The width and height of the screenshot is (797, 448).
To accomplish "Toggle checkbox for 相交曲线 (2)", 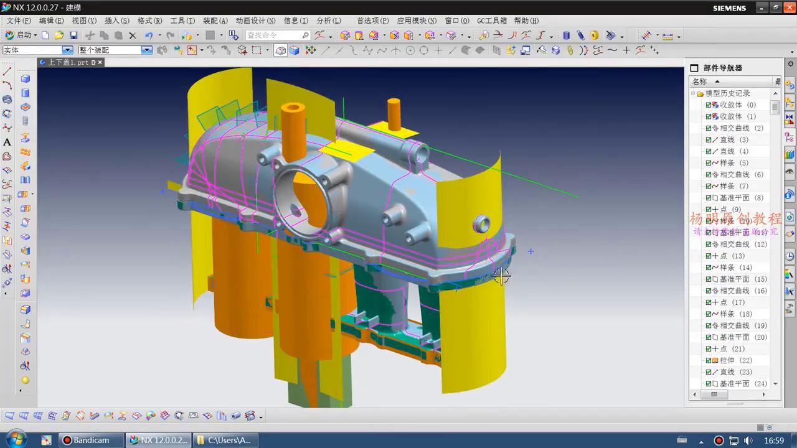I will (709, 128).
